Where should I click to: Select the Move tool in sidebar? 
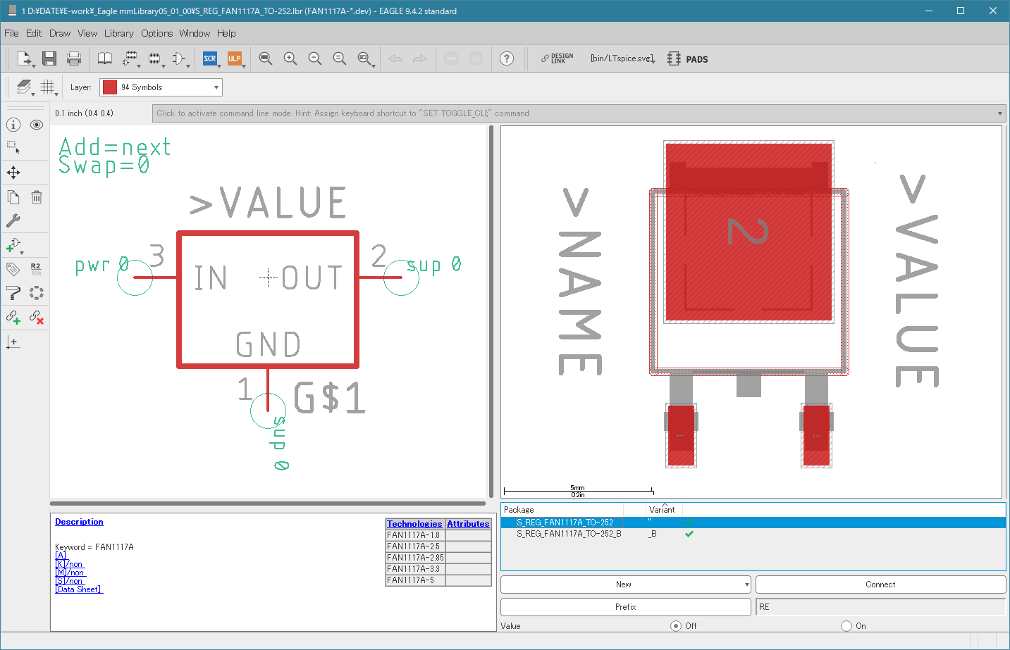coord(13,173)
